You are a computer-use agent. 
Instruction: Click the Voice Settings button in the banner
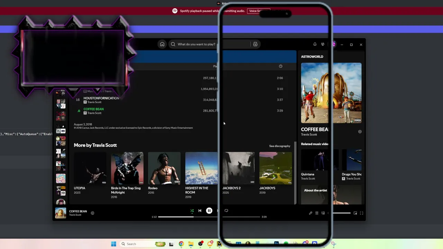coord(259,11)
